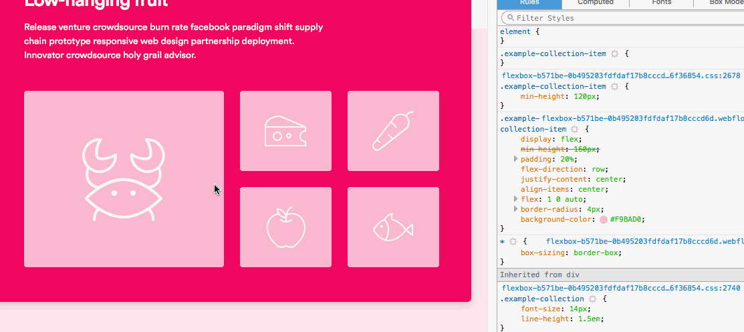This screenshot has height=332, width=744.
Task: Click highlighter icon beside the * selector
Action: [x=513, y=241]
